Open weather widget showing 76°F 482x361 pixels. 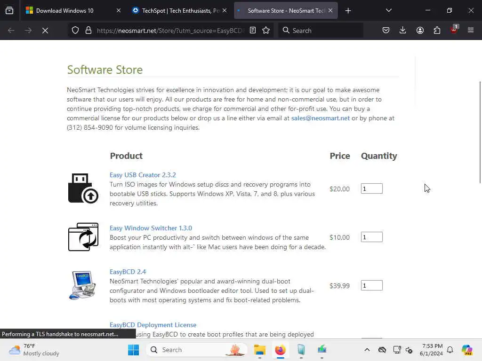point(34,350)
